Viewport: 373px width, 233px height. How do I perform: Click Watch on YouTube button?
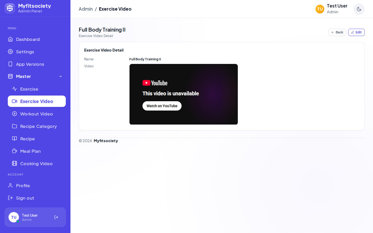pos(162,106)
